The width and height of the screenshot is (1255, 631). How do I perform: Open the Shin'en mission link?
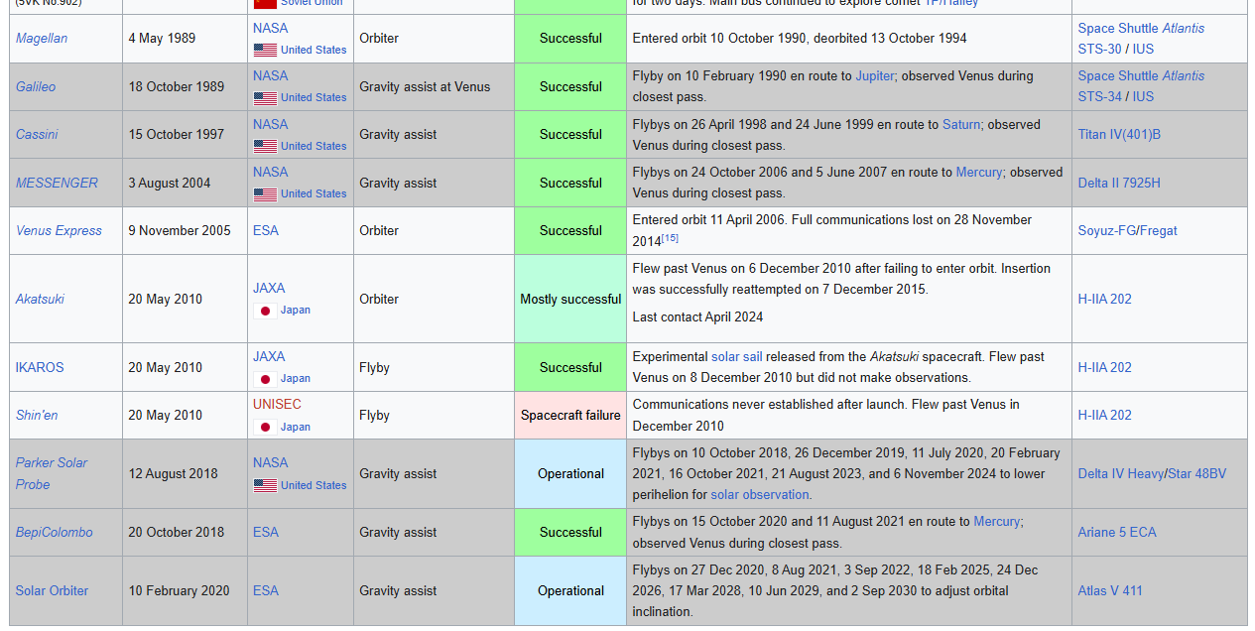click(37, 415)
